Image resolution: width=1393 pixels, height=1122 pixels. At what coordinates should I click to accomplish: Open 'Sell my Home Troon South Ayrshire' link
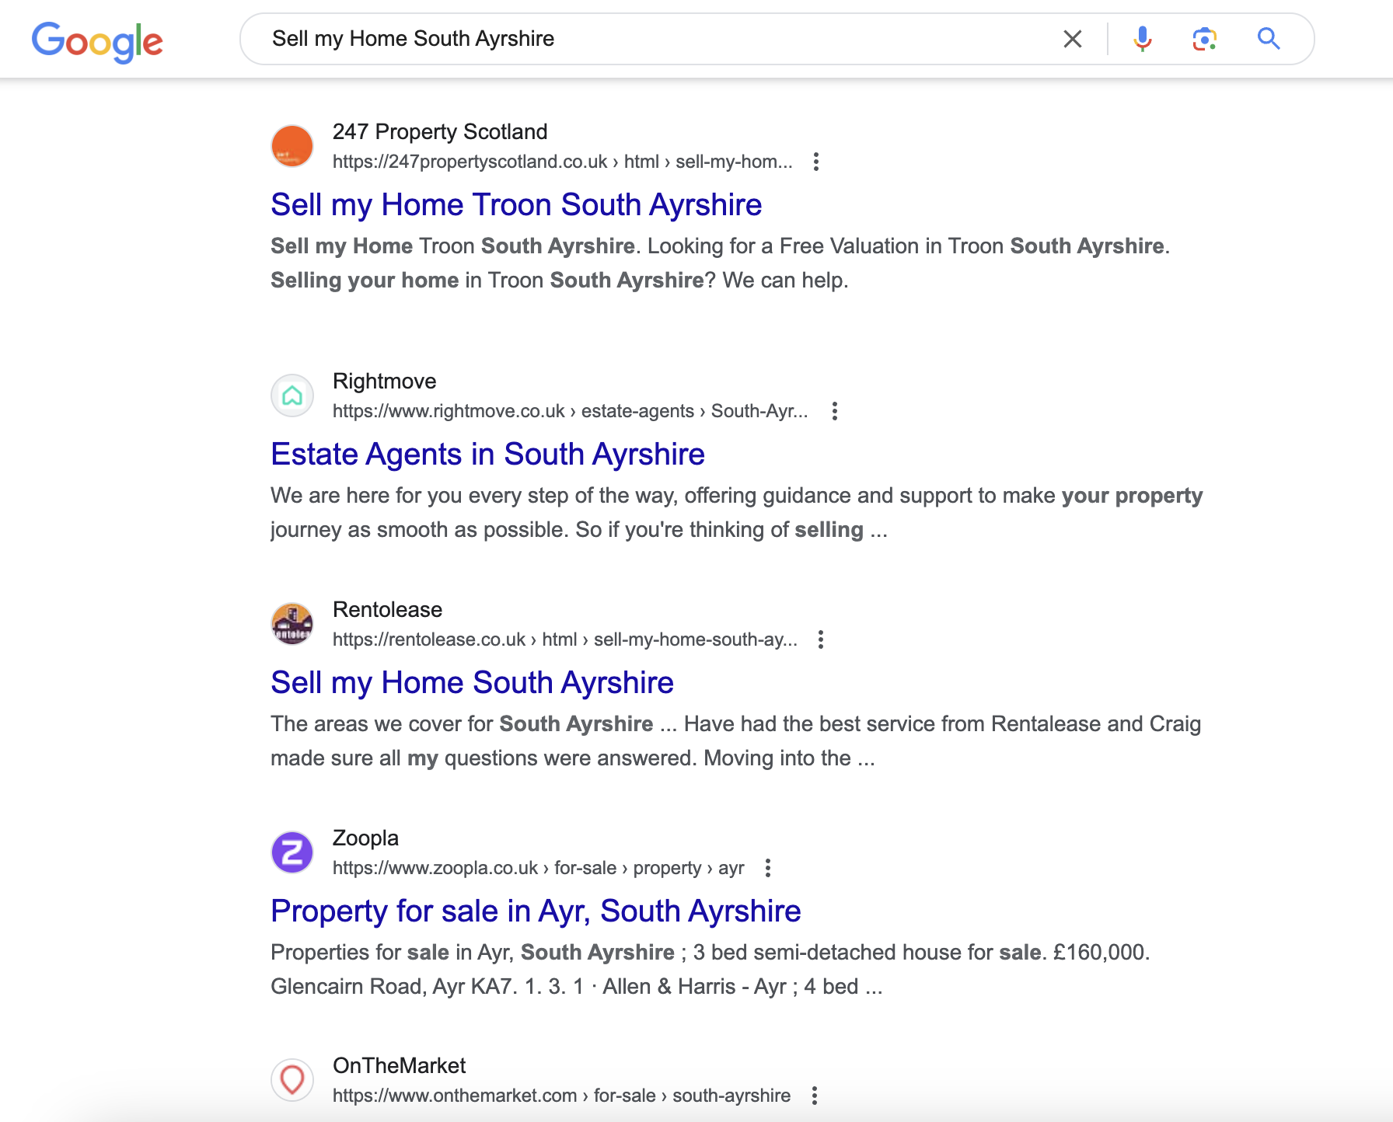516,205
